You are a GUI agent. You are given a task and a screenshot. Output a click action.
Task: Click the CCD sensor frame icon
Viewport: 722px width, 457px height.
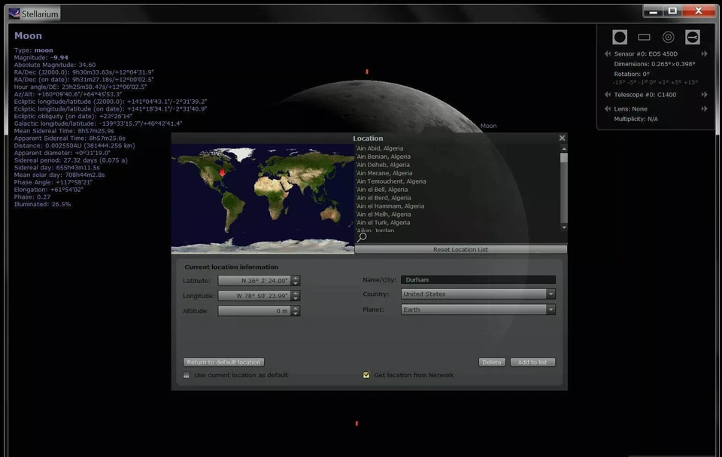tap(644, 36)
